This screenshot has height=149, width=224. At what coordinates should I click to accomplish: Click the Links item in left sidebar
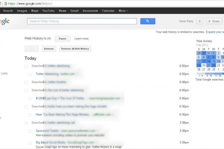[4, 73]
